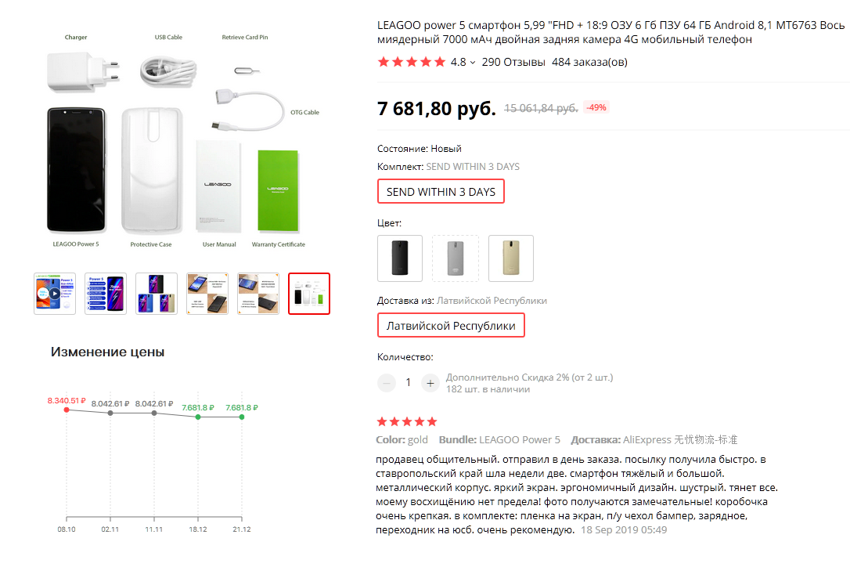This screenshot has width=868, height=567.
Task: Choose the black phone color swatch
Action: pos(400,258)
